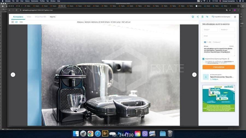Click the Τηλέφωνο link under agency
Screen dimensions: 246x138
tap(215, 79)
